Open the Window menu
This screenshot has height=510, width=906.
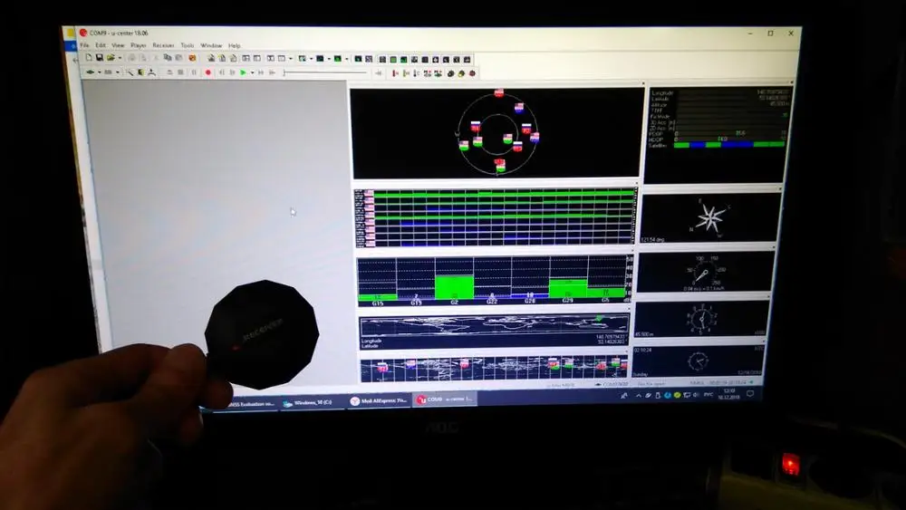coord(211,45)
